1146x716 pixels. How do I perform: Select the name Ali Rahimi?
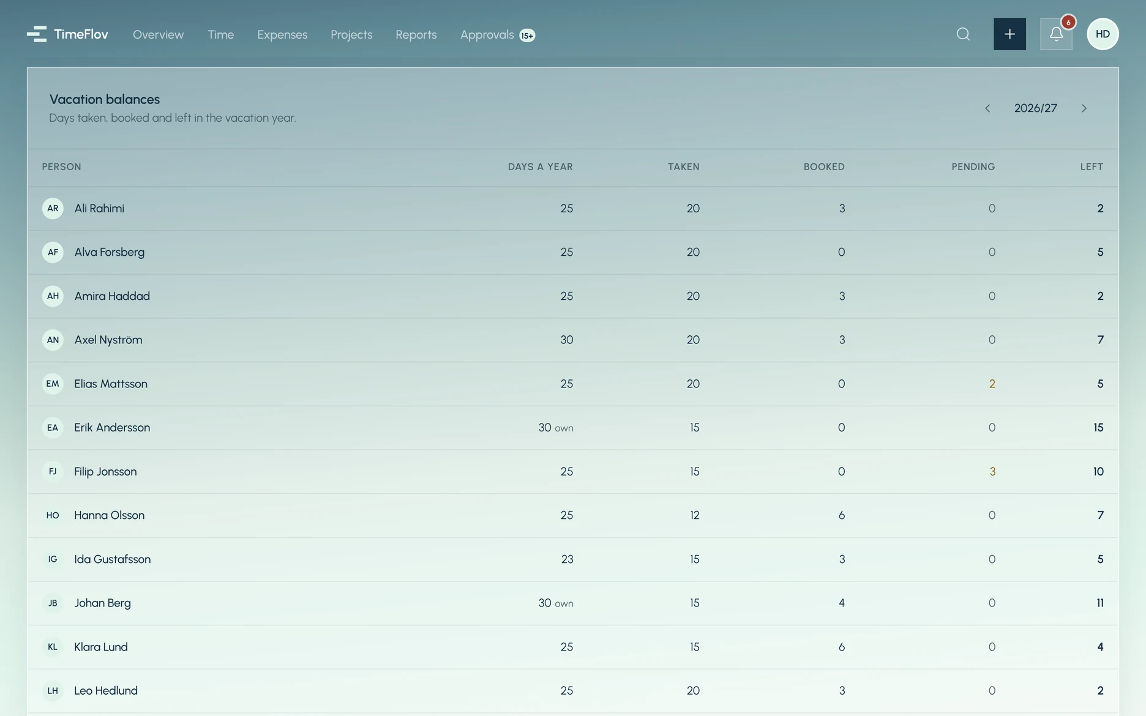99,209
